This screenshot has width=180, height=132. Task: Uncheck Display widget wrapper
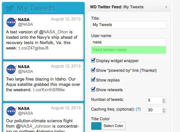[x=93, y=60]
